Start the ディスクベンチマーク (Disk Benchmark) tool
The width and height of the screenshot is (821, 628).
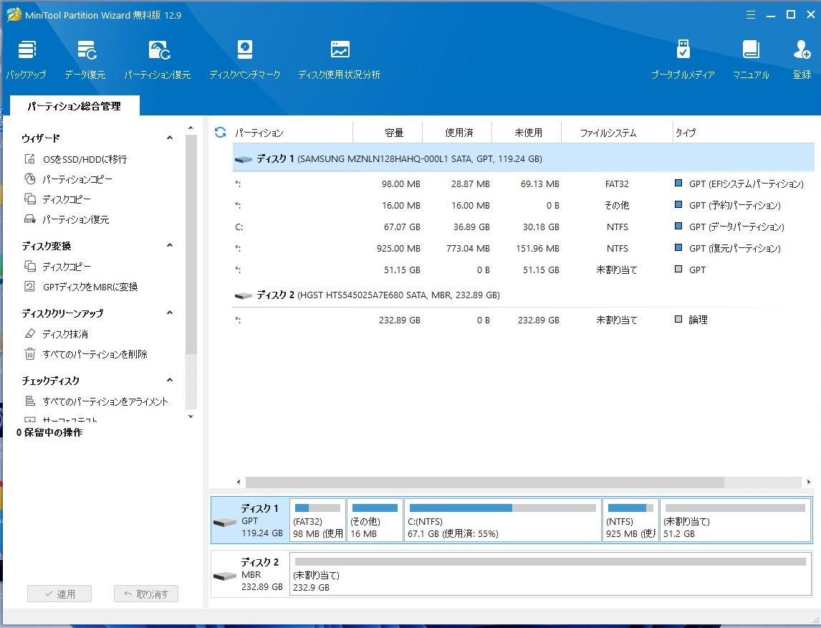click(x=245, y=50)
